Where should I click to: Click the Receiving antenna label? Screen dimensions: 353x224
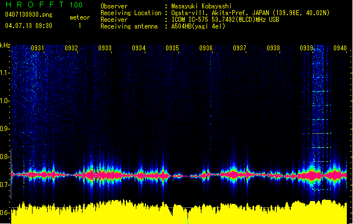tap(129, 26)
